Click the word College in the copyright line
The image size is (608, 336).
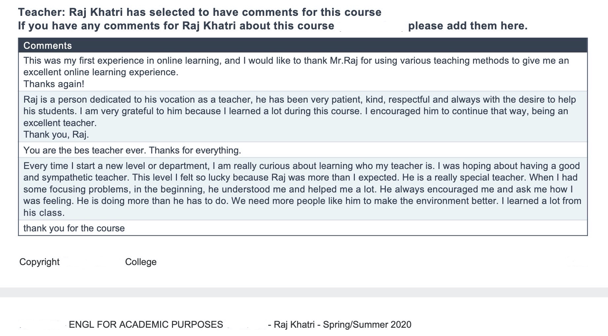[x=141, y=262]
